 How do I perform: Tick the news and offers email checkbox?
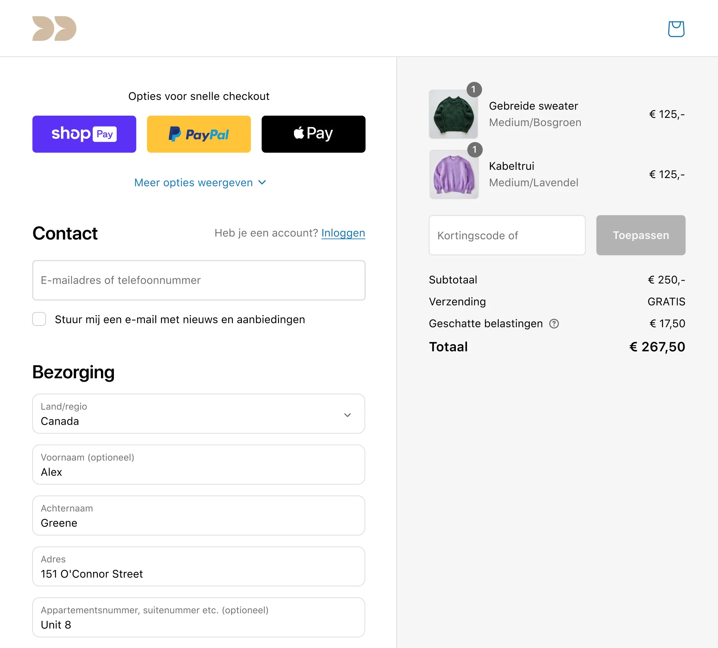coord(39,319)
